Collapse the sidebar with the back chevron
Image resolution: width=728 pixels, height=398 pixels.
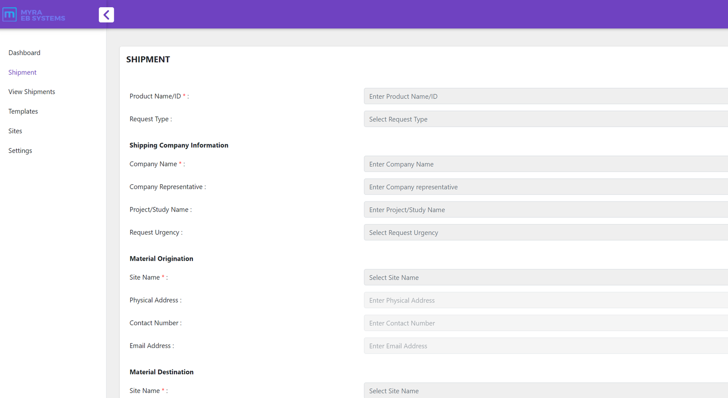pos(106,15)
